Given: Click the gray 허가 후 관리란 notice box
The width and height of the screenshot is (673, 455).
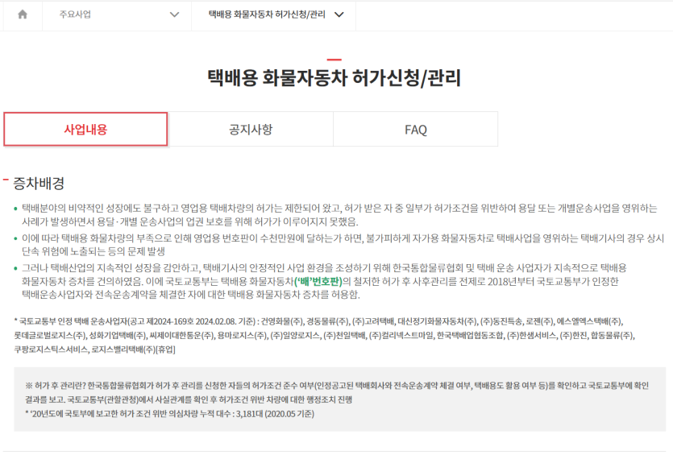Looking at the screenshot, I should tap(339, 399).
